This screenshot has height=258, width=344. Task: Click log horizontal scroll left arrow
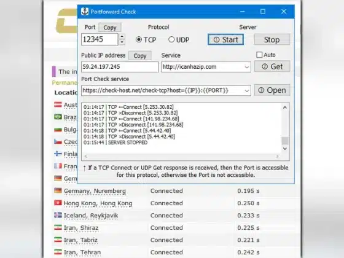pyautogui.click(x=86, y=156)
